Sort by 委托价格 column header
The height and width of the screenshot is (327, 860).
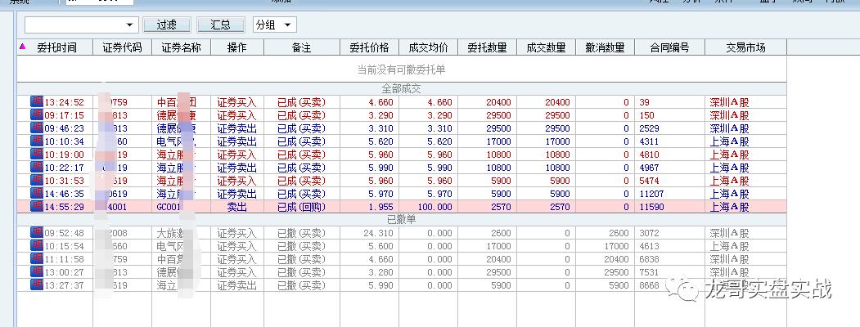(x=369, y=47)
